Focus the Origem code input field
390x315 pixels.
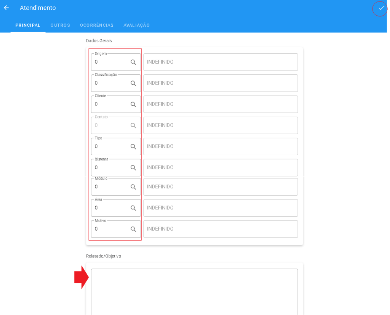(x=110, y=62)
